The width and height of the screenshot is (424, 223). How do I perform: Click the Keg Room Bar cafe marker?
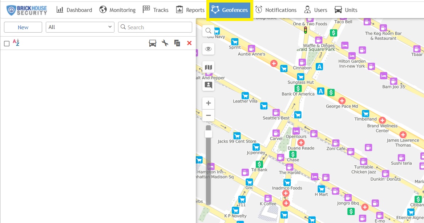tap(383, 28)
